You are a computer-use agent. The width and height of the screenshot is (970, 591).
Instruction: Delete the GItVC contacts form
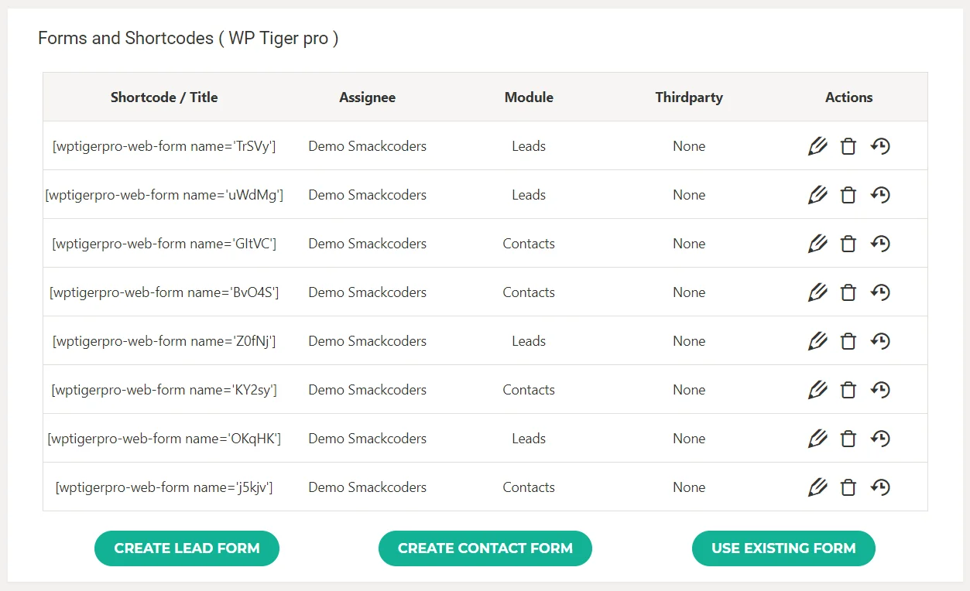pos(848,243)
